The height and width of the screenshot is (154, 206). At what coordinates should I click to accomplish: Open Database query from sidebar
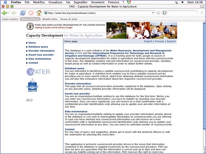[x=38, y=47]
